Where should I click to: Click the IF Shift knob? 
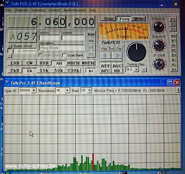point(159,64)
